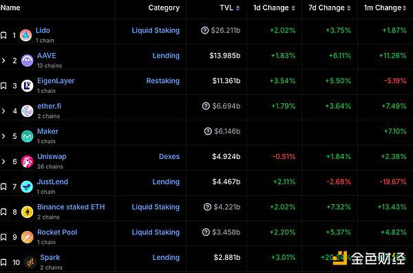Sort by the 7d Change column header
The width and height of the screenshot is (413, 273).
329,8
